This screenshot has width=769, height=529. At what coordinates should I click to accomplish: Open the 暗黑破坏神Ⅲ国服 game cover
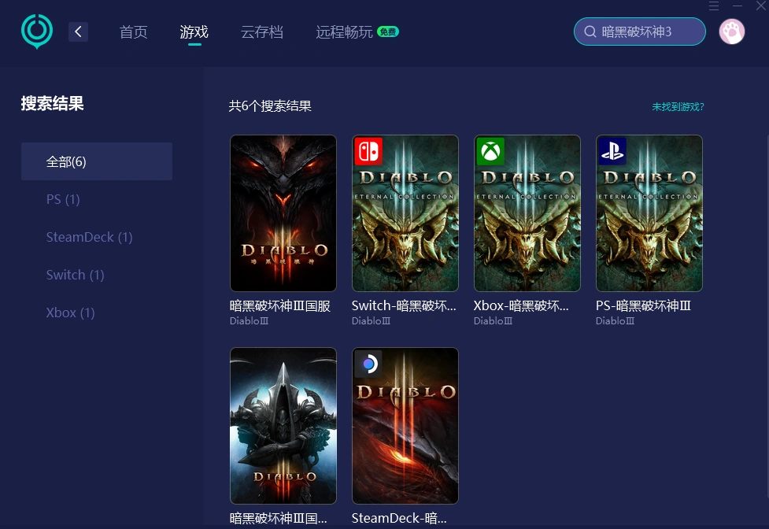[283, 213]
